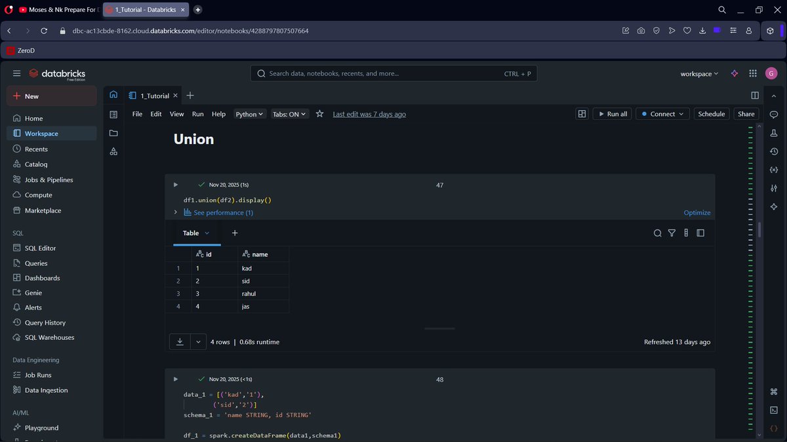Click the Run all button

coord(612,113)
